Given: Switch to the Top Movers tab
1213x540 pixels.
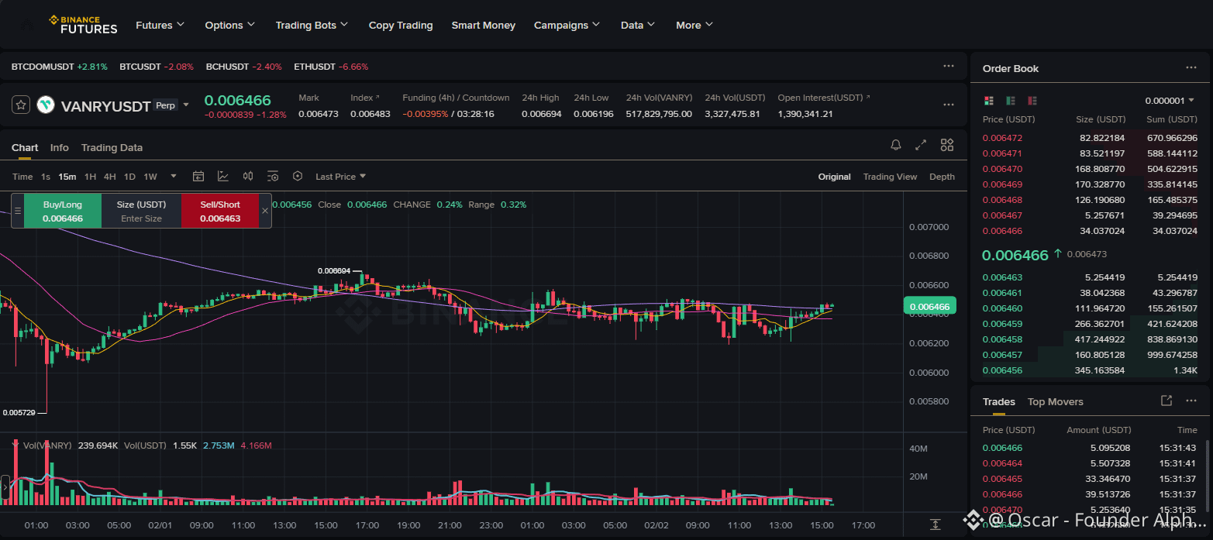Looking at the screenshot, I should [x=1055, y=401].
